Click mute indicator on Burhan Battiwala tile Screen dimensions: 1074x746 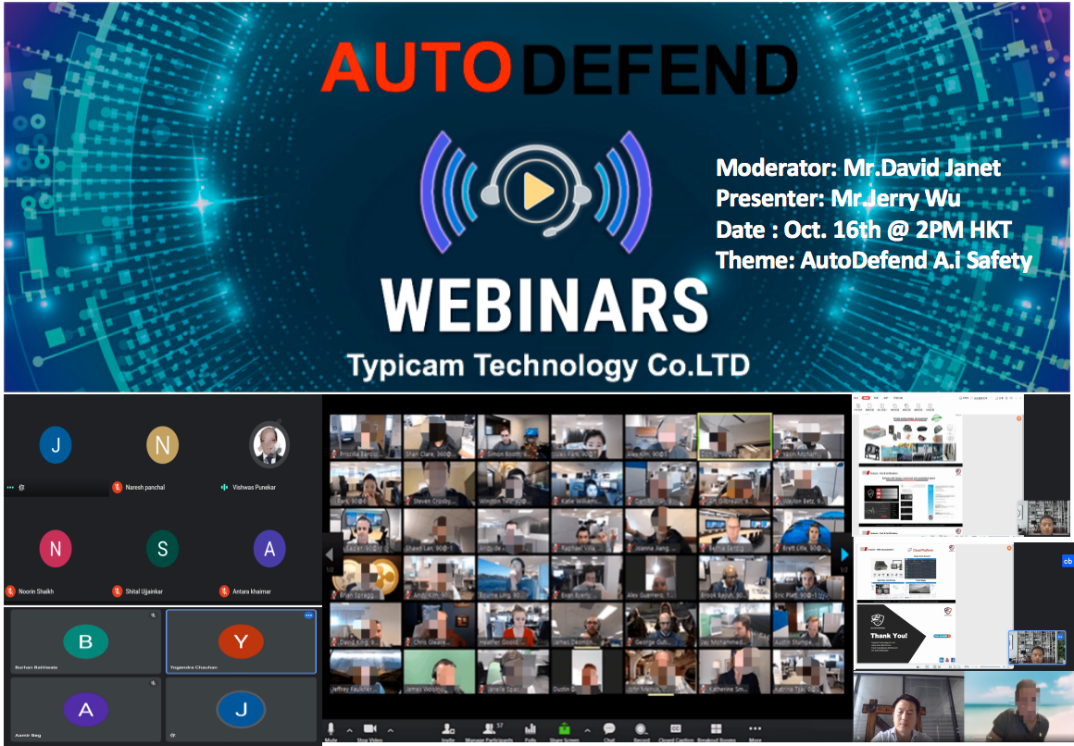click(154, 615)
